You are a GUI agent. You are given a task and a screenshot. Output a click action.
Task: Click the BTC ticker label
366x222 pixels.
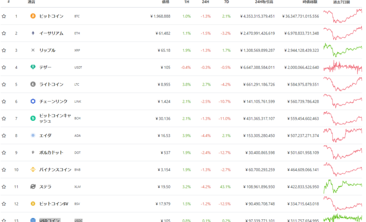77,16
